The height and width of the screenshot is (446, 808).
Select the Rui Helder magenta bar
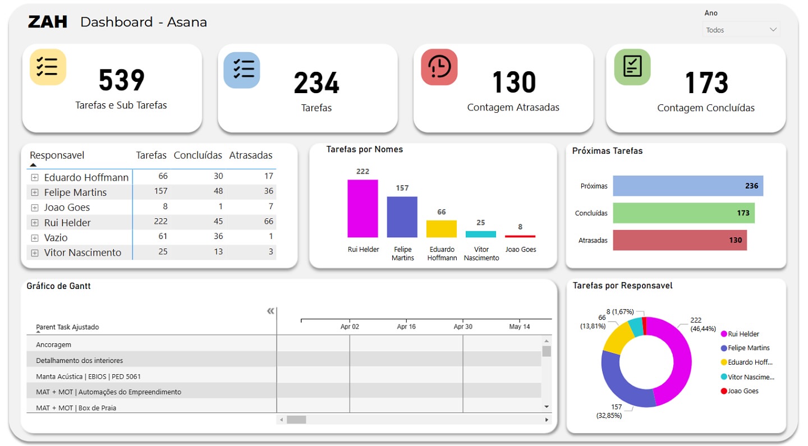362,208
